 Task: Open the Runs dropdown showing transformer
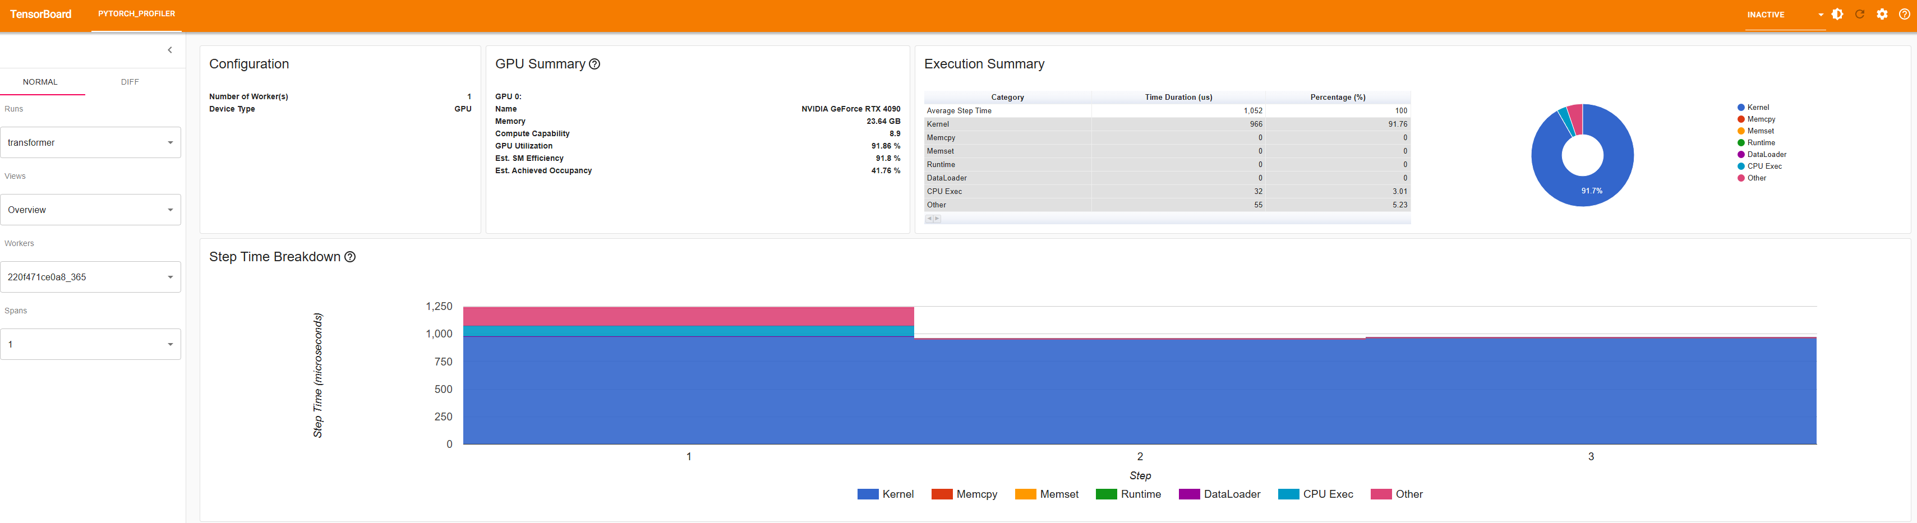coord(91,142)
